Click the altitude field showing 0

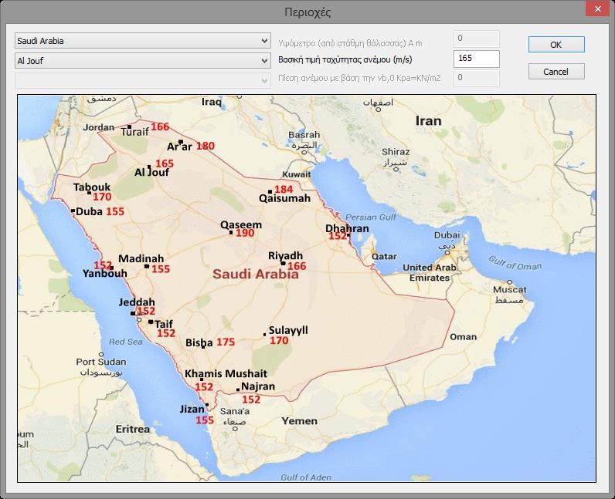click(x=476, y=39)
